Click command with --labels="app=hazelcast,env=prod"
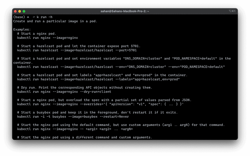Screen dimensions: 250x156 point(98,79)
